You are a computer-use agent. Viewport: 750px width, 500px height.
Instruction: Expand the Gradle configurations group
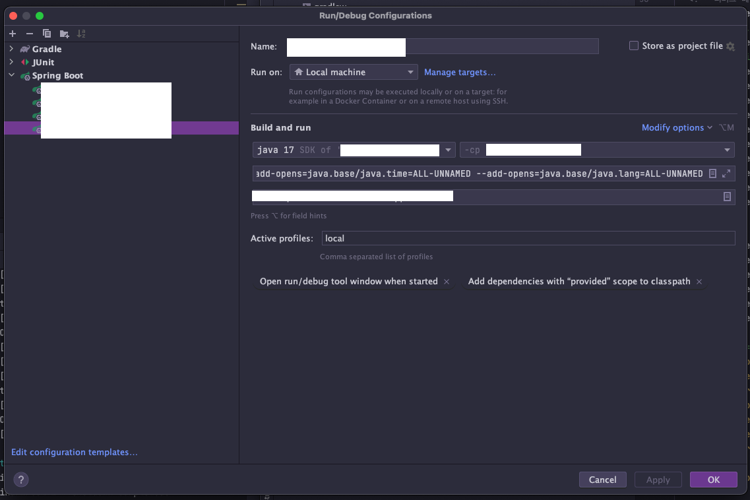click(12, 49)
